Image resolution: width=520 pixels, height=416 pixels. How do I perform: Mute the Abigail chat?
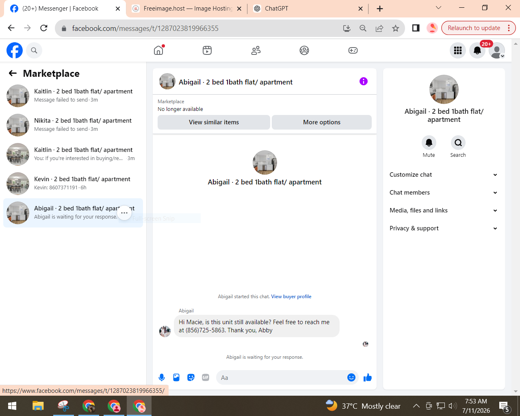click(x=429, y=143)
